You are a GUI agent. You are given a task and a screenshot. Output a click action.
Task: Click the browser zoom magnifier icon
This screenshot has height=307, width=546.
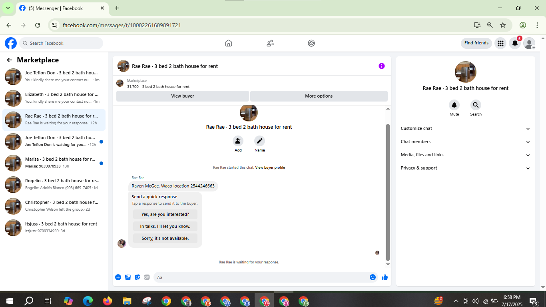tap(490, 25)
